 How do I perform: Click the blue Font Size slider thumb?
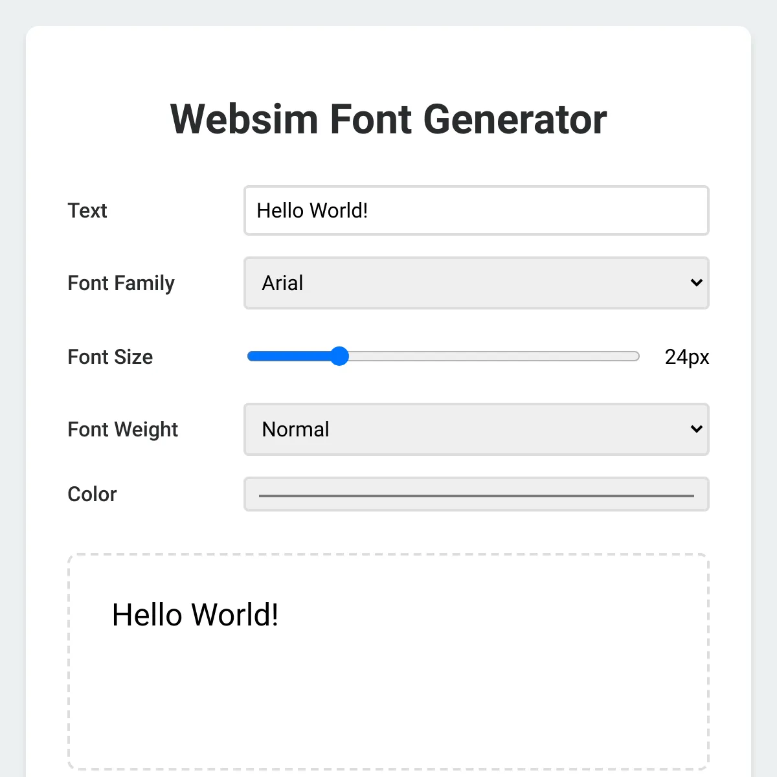tap(339, 356)
